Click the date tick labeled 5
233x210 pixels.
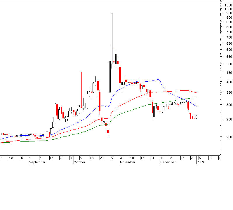pos(200,158)
